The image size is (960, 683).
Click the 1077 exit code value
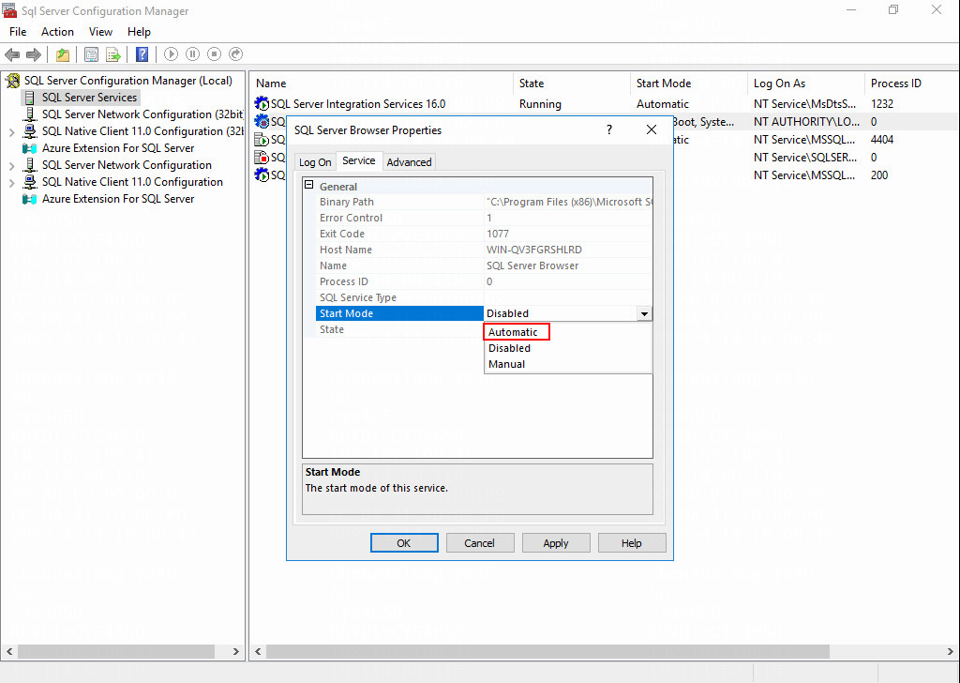(x=498, y=234)
